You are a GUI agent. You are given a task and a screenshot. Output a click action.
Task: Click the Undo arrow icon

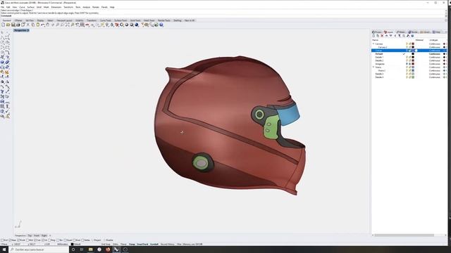(x=43, y=25)
